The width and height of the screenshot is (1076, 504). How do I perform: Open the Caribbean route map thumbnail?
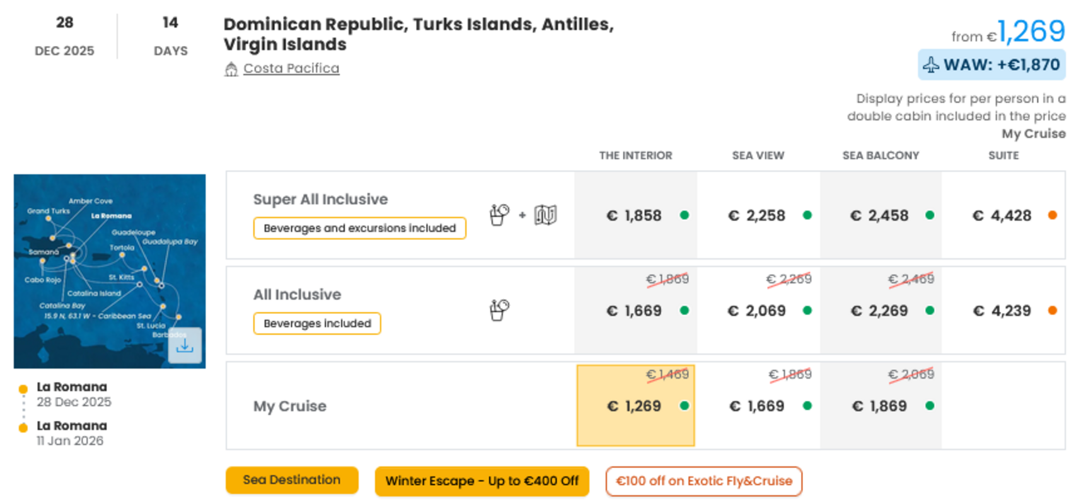click(x=110, y=272)
